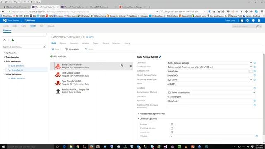Open the marketplace bag icon in header
Viewport: 265px width, 149px height.
click(242, 20)
